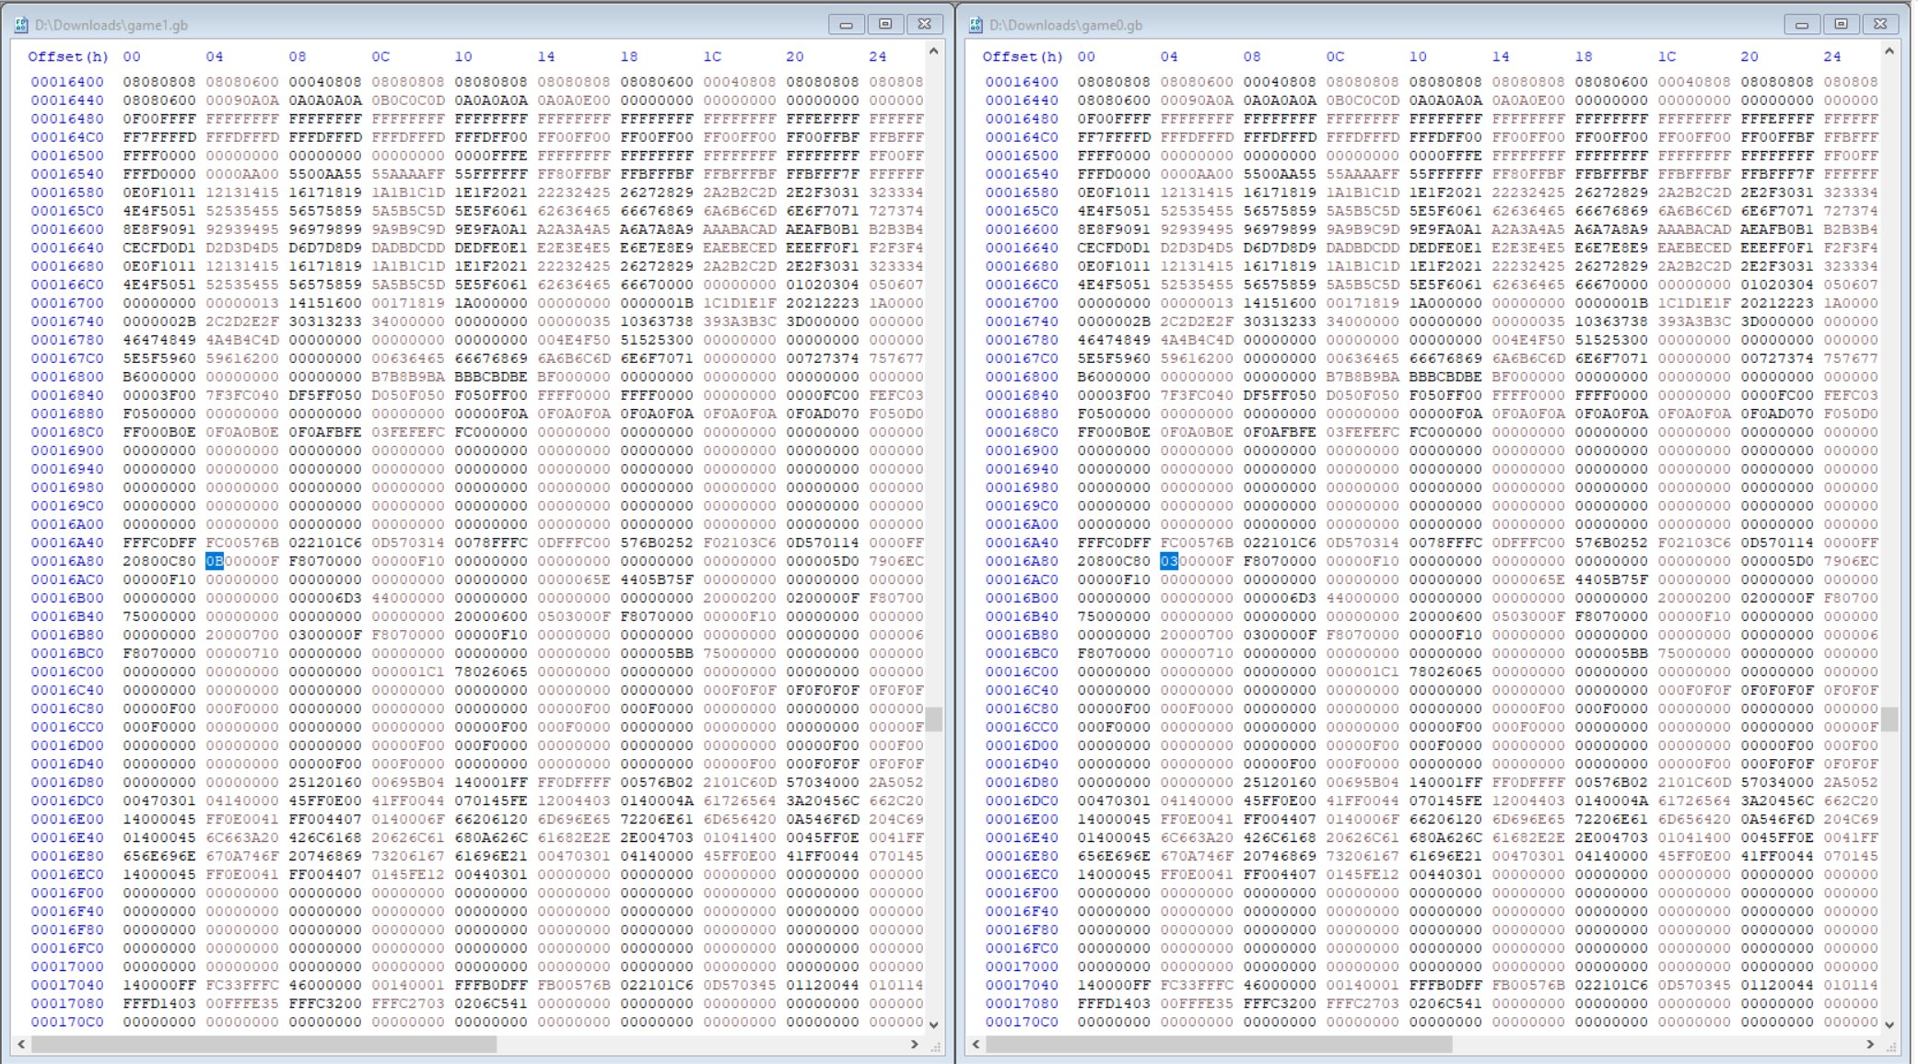
Task: Click the Offset(h) header in game0.gb
Action: point(1023,56)
